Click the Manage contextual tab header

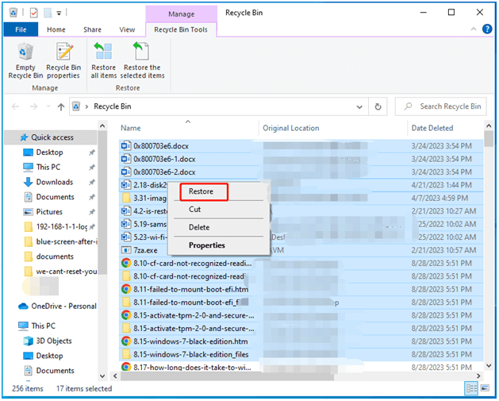(182, 14)
